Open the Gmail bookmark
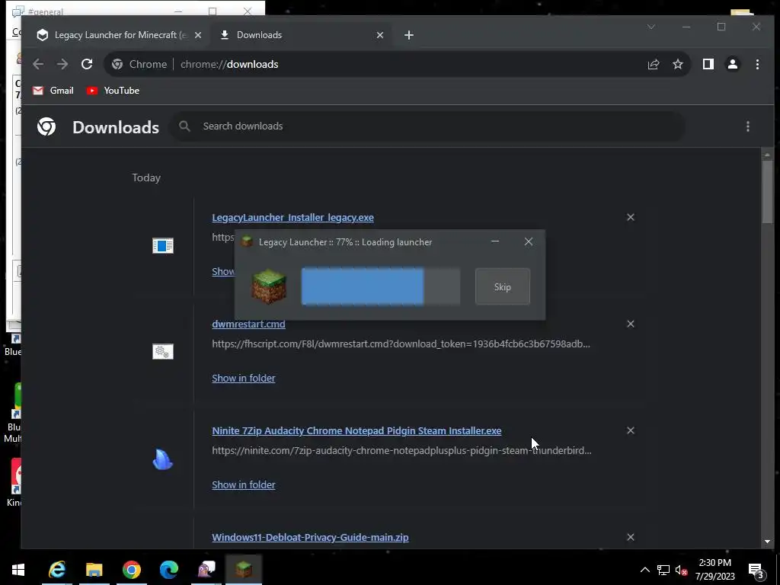The height and width of the screenshot is (585, 780). pyautogui.click(x=53, y=91)
